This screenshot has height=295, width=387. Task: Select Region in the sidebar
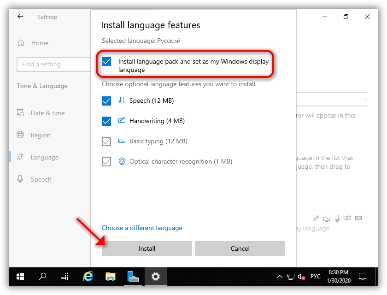(41, 135)
